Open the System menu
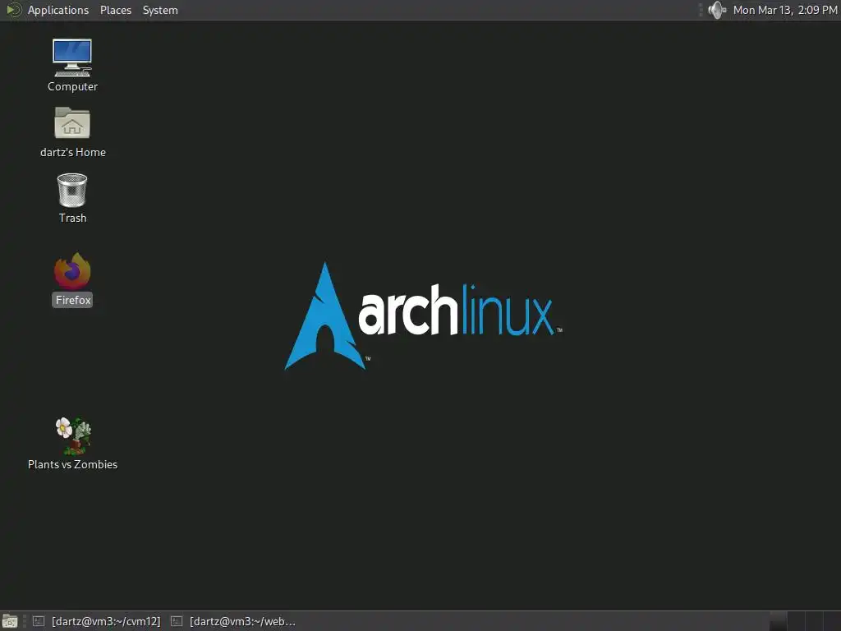Viewport: 841px width, 631px height. (160, 10)
